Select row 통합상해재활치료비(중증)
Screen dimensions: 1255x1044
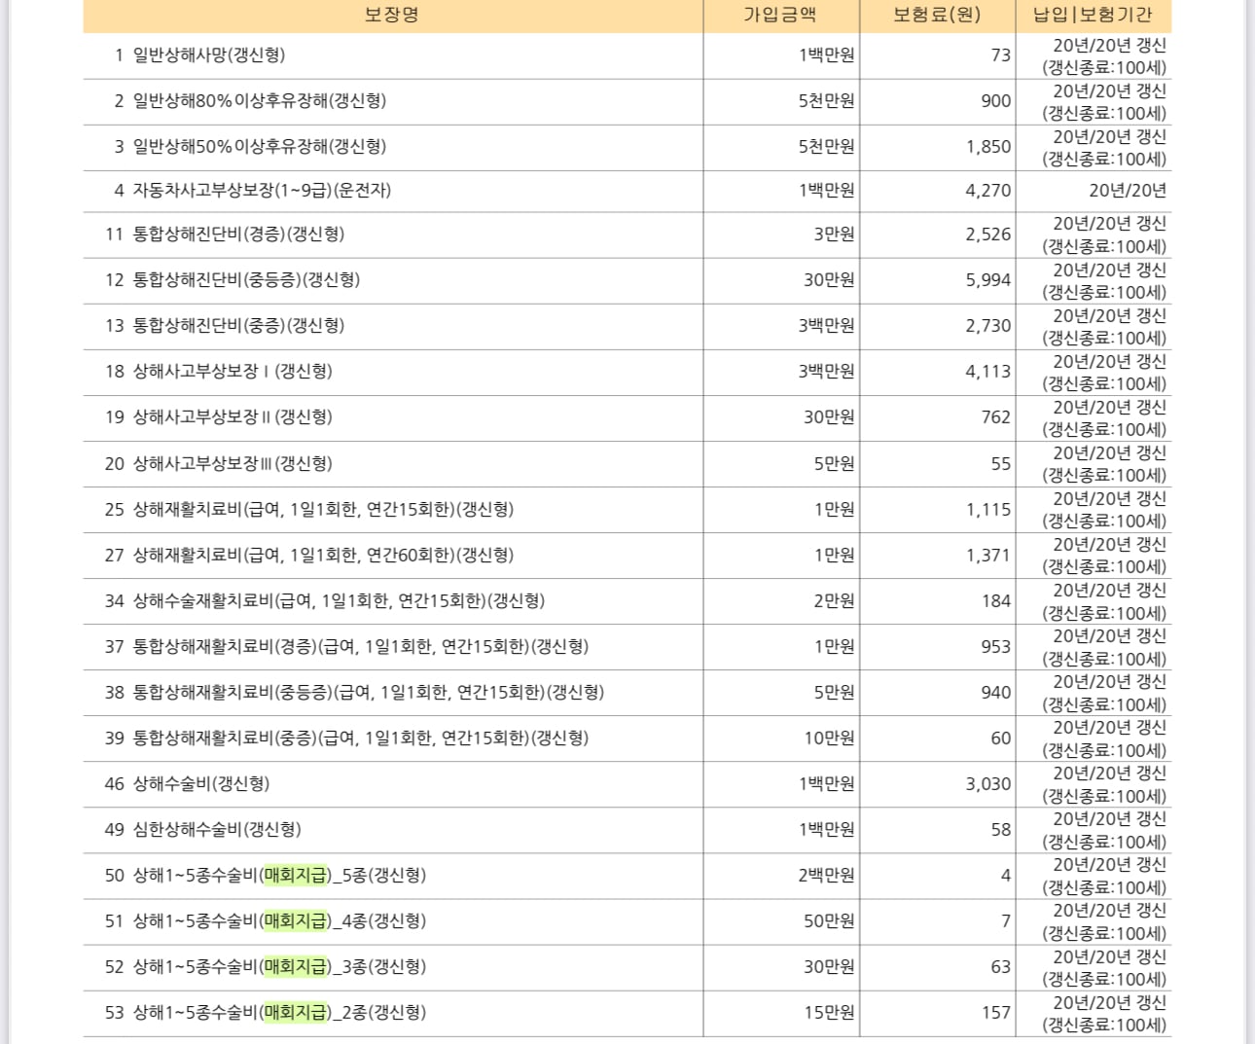627,738
